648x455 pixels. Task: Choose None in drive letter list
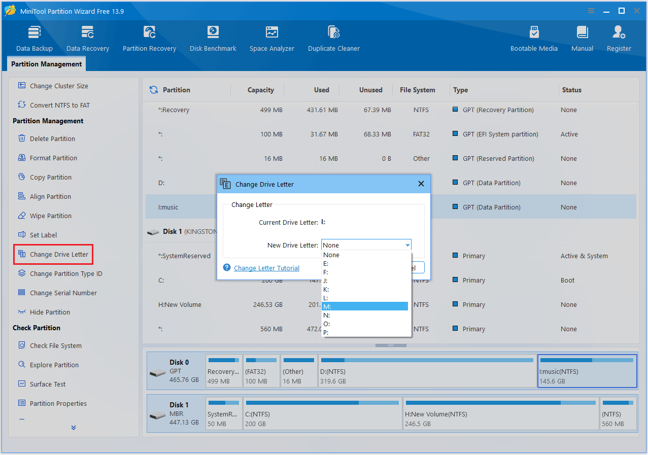[x=365, y=255]
